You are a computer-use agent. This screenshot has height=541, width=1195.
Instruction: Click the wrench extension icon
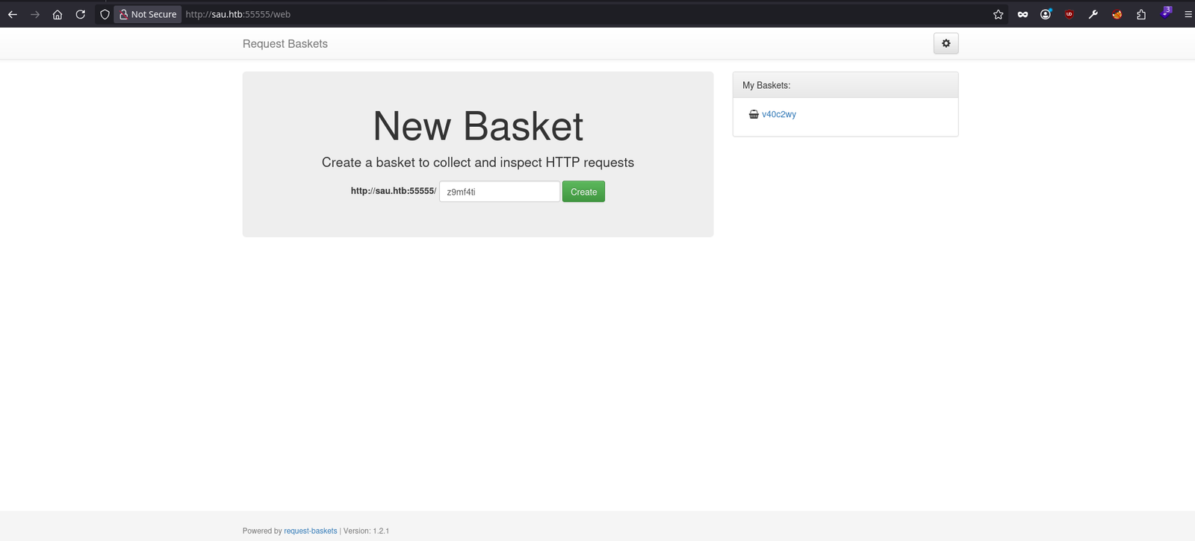[1093, 14]
